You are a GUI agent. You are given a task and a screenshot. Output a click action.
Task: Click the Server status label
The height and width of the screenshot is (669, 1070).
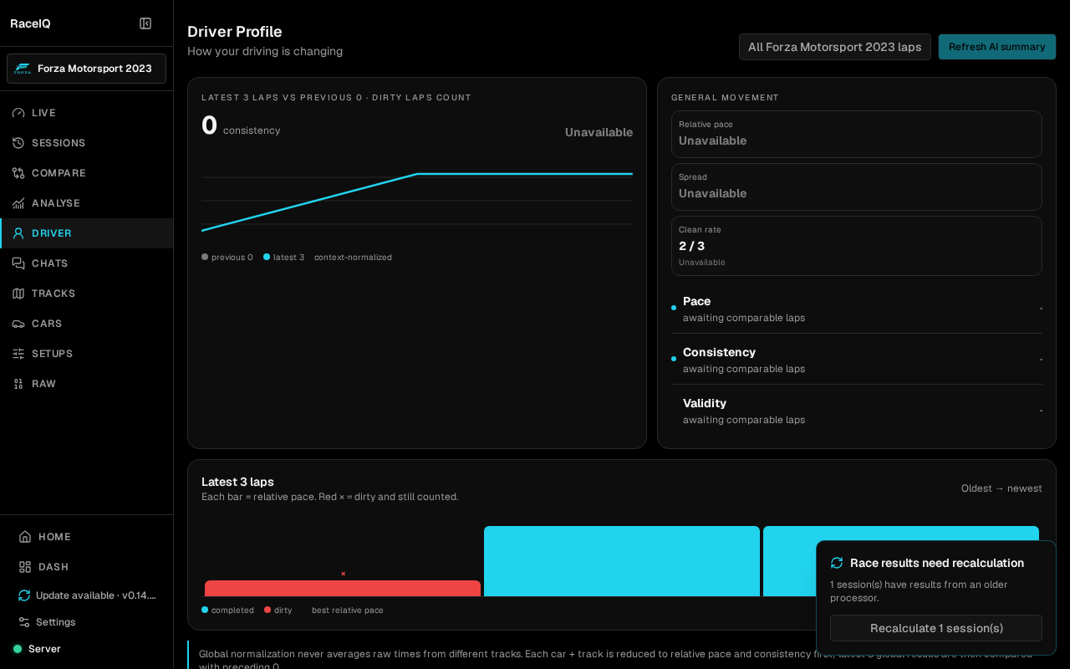pos(44,649)
